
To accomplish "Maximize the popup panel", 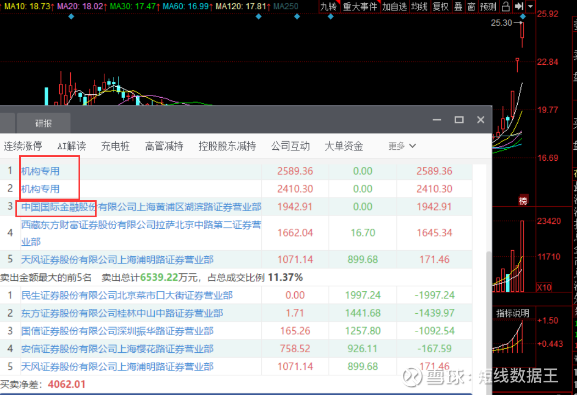I will point(459,120).
